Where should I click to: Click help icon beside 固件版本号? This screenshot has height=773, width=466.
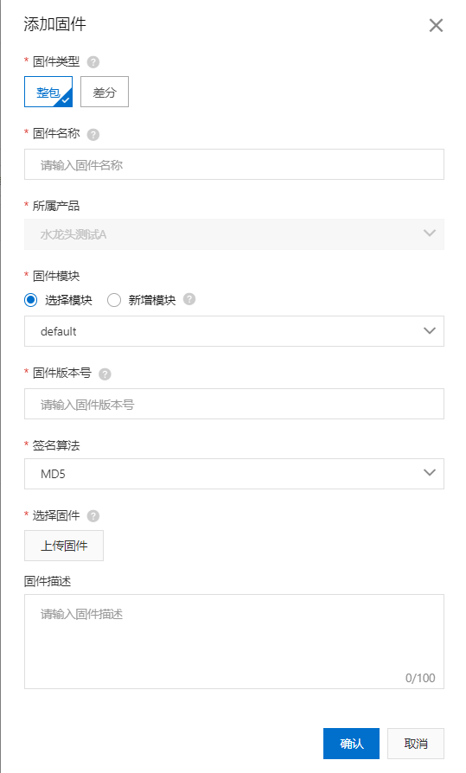coord(105,374)
